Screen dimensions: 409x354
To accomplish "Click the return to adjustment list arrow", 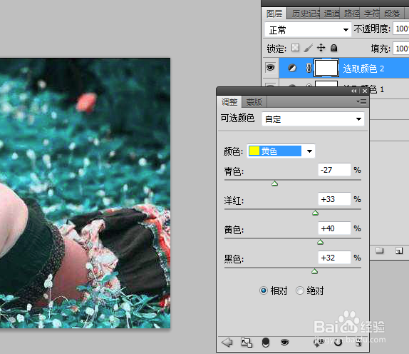I will pyautogui.click(x=227, y=343).
